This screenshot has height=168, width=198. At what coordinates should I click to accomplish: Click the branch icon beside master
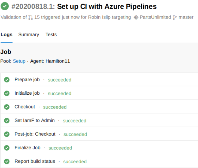[x=175, y=17]
